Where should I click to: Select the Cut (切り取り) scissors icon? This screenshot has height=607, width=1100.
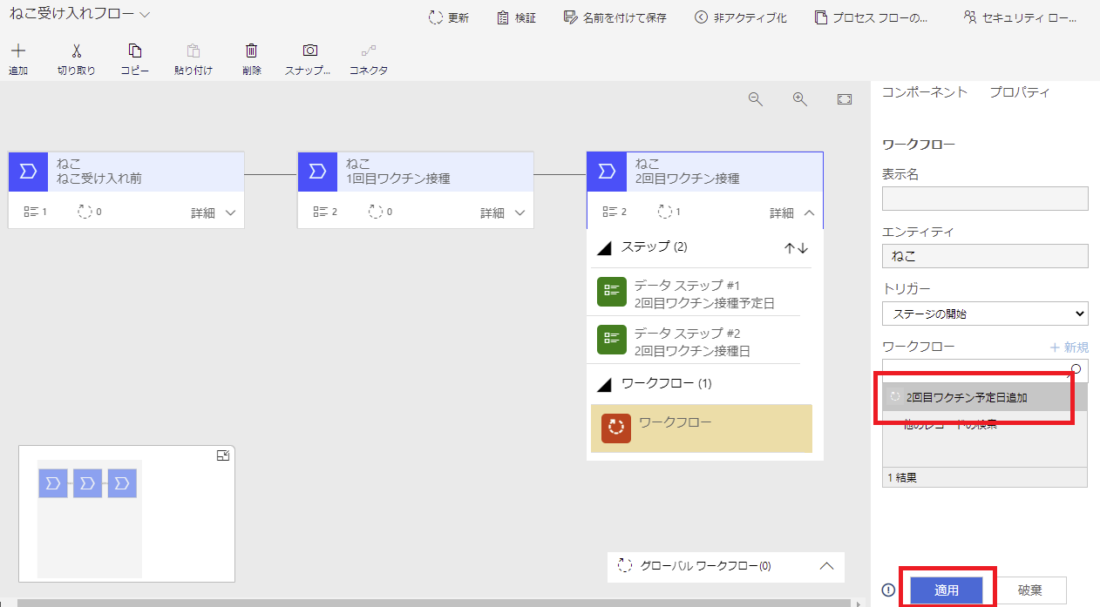point(76,51)
